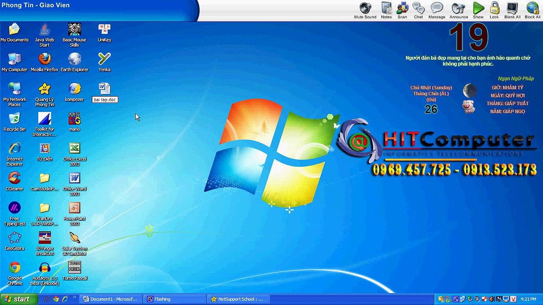The height and width of the screenshot is (305, 543).
Task: Click the Blank All toolbar button
Action: 512,11
